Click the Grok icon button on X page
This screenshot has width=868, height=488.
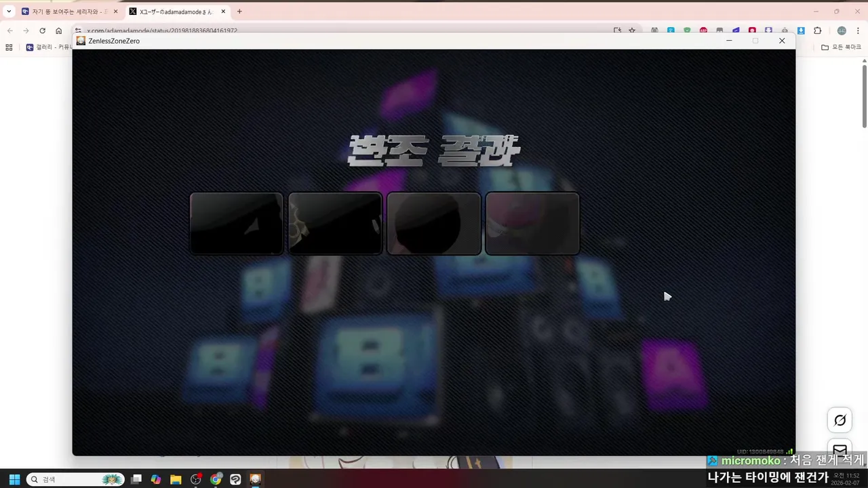(x=840, y=420)
